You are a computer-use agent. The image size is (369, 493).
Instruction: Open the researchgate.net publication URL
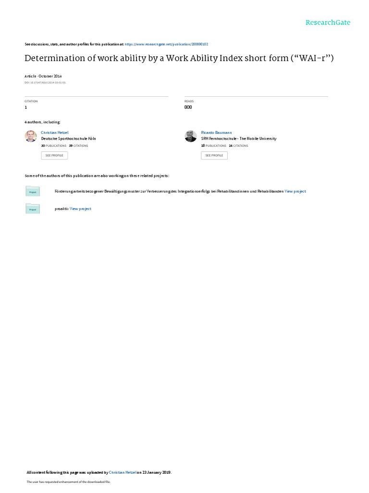[166, 44]
